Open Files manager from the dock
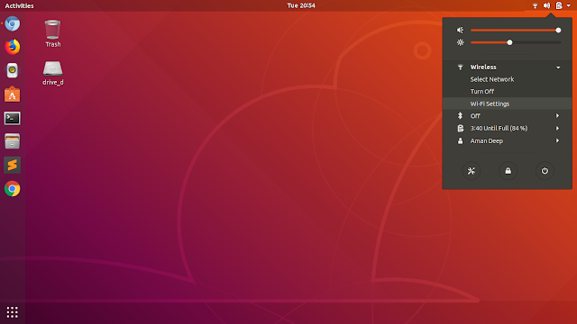The height and width of the screenshot is (324, 577). (x=12, y=141)
